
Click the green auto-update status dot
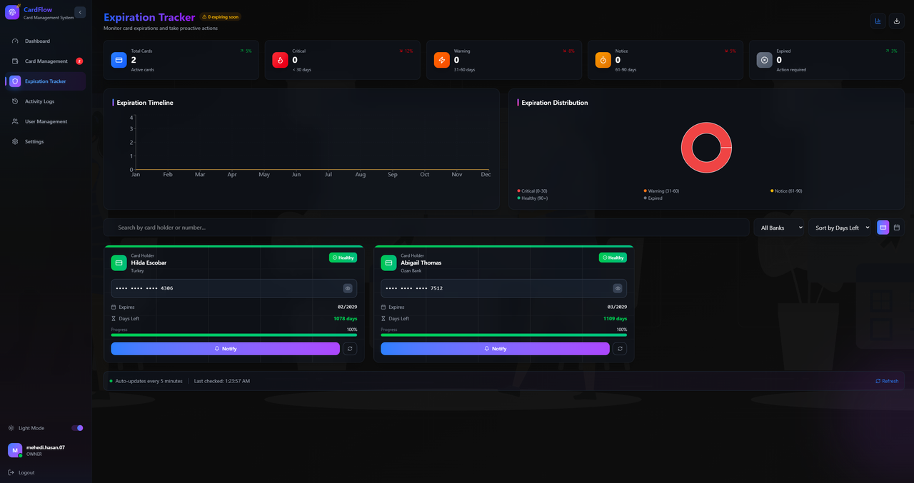(111, 381)
